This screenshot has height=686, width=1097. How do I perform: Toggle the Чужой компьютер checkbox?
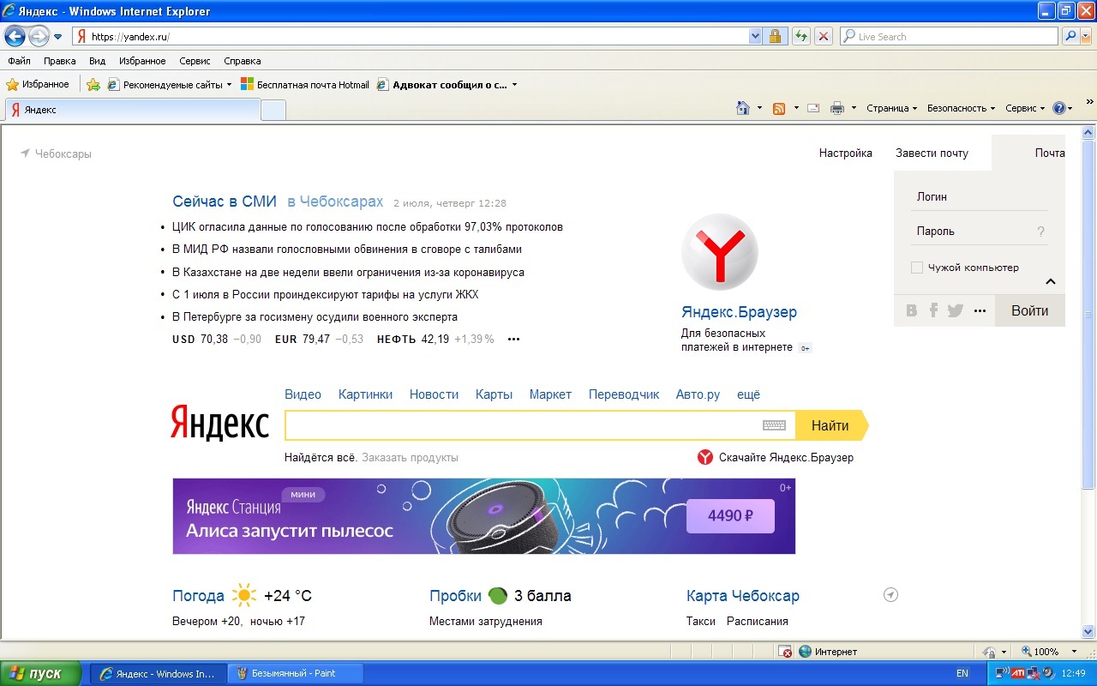tap(917, 268)
